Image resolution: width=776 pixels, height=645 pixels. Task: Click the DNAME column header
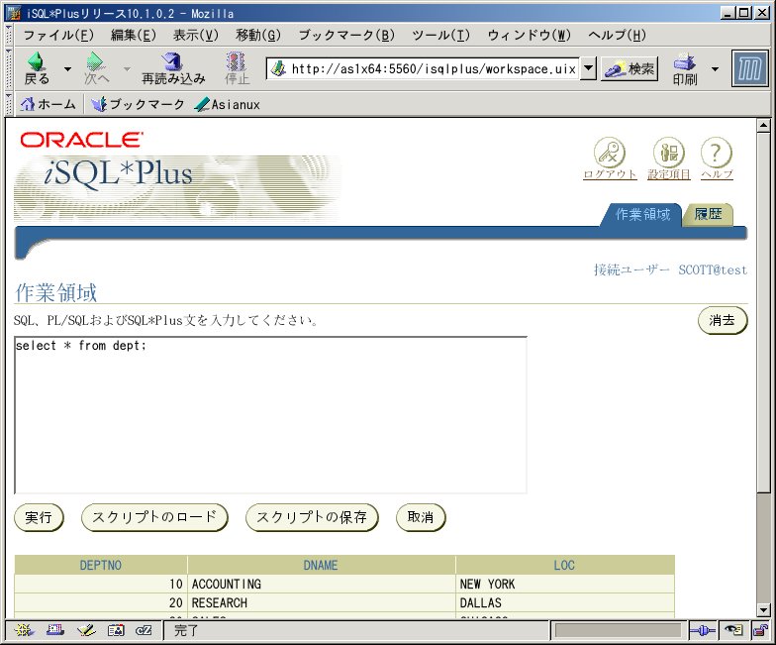(321, 565)
